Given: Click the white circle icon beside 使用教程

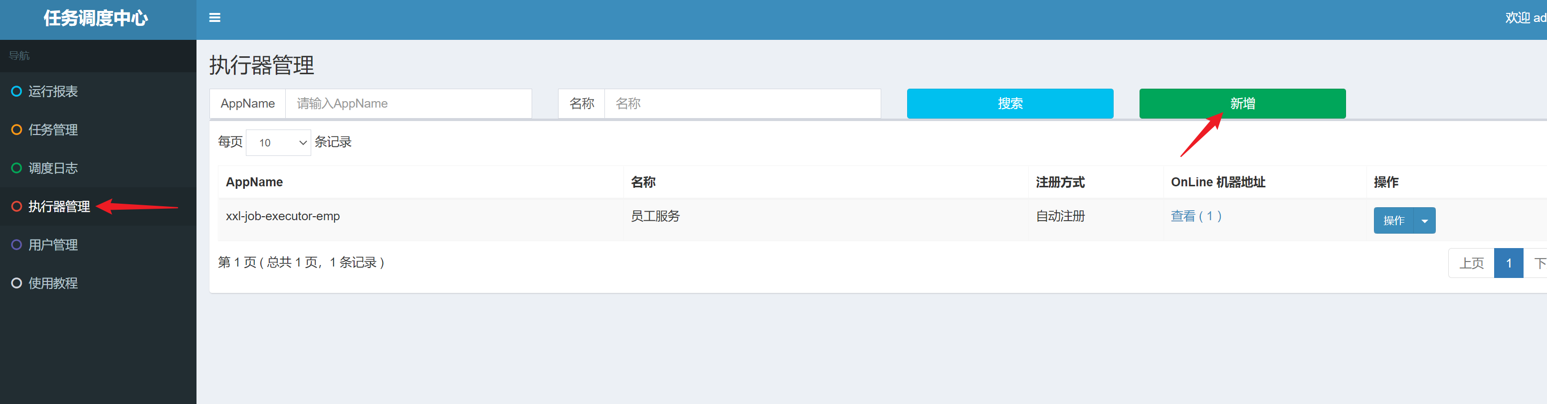Looking at the screenshot, I should point(17,283).
